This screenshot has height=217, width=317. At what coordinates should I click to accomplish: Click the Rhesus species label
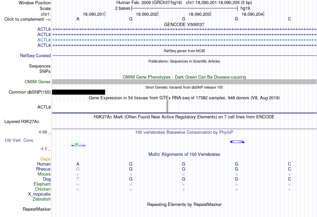43,169
